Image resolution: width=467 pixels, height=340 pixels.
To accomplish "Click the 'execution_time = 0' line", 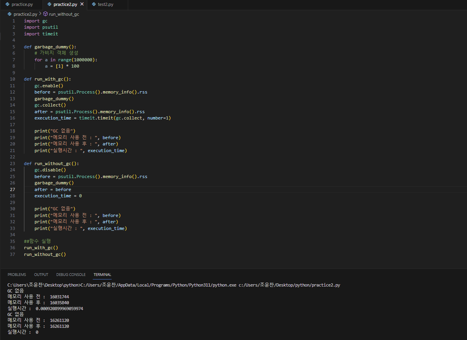I will point(58,196).
